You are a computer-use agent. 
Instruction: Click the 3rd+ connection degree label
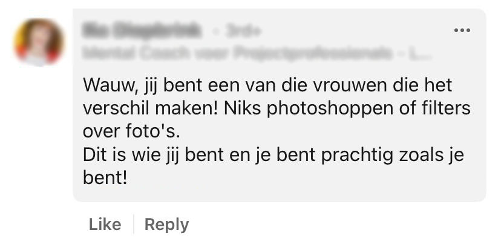243,31
